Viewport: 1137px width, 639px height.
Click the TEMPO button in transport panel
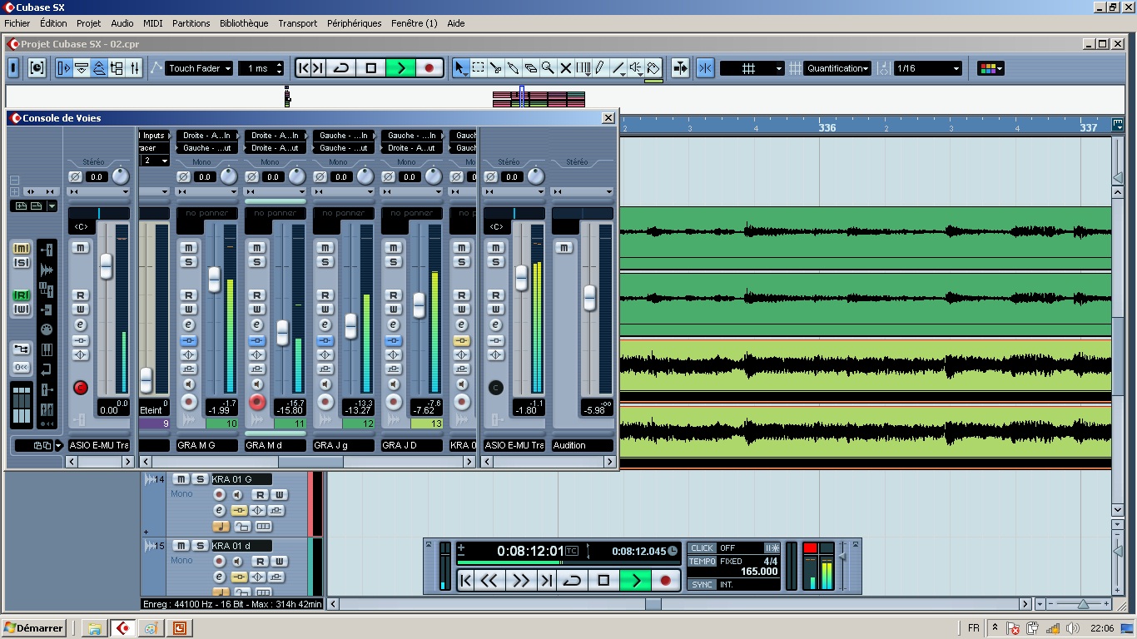[702, 562]
